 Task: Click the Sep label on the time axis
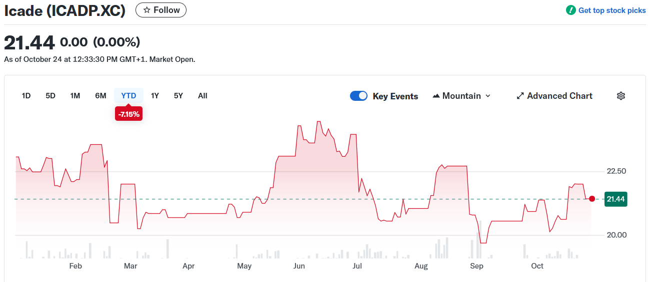tap(477, 266)
